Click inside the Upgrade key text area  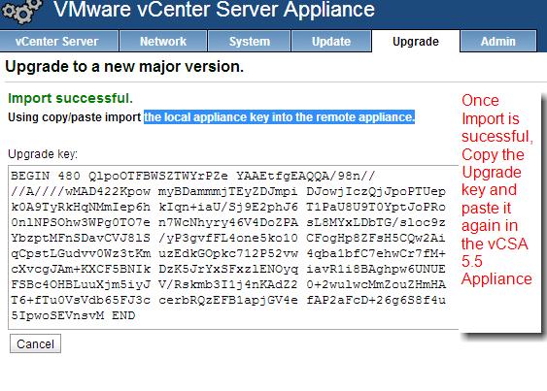tap(233, 247)
